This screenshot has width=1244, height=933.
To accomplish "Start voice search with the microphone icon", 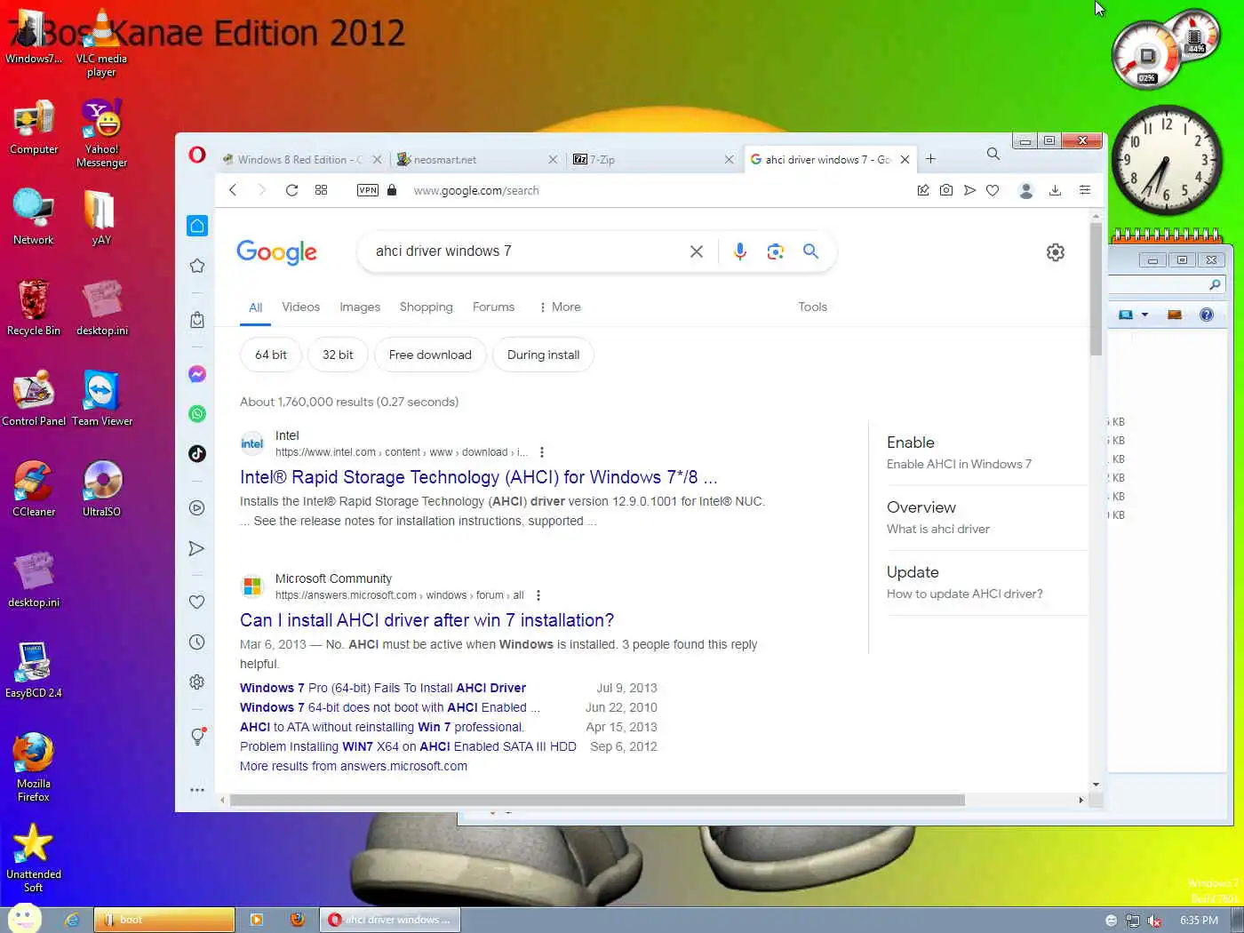I will point(739,251).
